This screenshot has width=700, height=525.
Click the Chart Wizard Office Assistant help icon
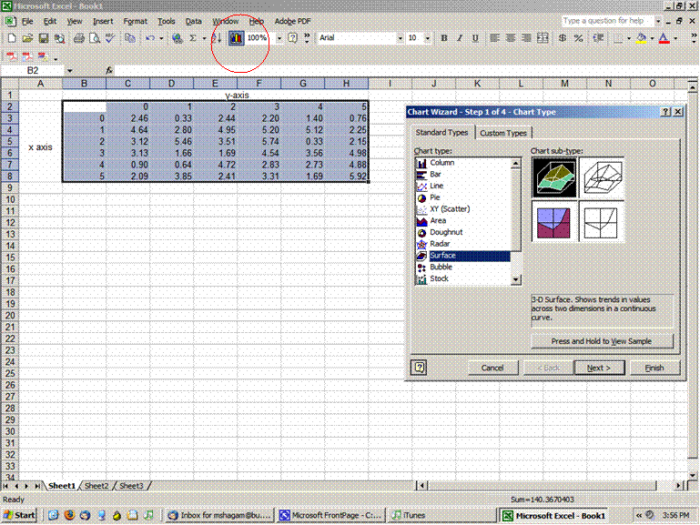click(x=419, y=368)
